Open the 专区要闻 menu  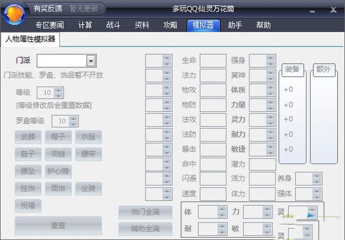(49, 25)
